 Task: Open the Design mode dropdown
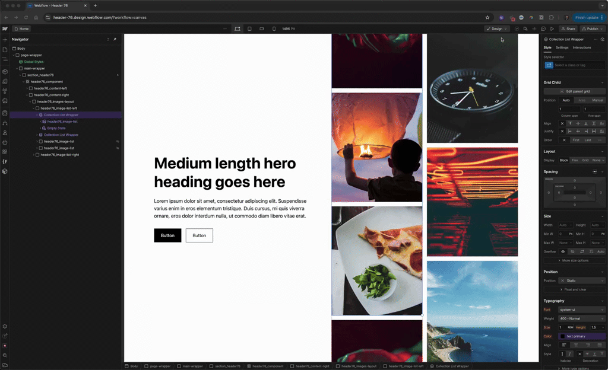pos(496,28)
